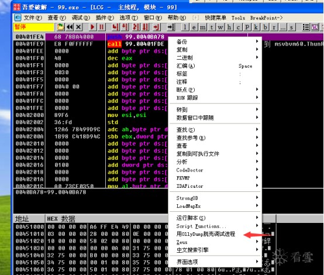Click the step into toolbar icon
324x275 pixels.
(x=116, y=27)
